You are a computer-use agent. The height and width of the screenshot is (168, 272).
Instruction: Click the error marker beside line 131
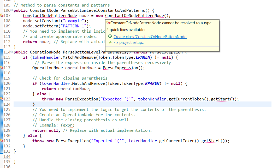pyautogui.click(x=2, y=141)
